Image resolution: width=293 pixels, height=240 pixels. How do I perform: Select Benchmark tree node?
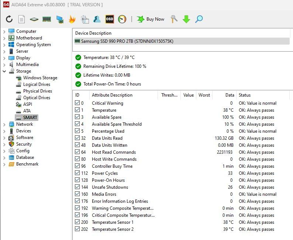tap(27, 164)
